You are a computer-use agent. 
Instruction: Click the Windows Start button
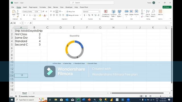point(12,100)
